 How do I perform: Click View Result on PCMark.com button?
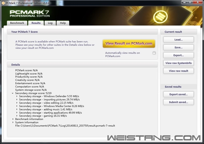point(129,43)
